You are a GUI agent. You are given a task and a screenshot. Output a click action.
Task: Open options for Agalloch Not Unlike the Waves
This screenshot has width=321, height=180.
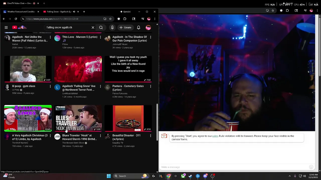pos(50,37)
